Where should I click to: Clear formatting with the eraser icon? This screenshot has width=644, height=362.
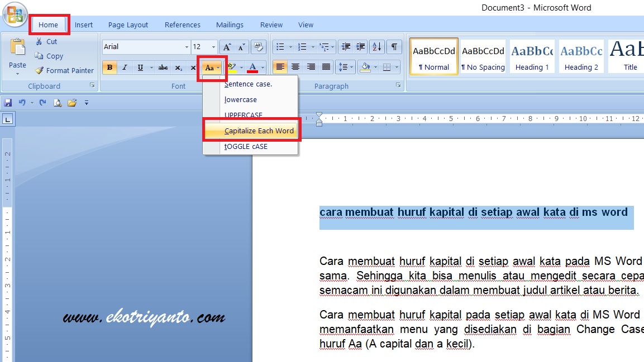click(x=259, y=47)
